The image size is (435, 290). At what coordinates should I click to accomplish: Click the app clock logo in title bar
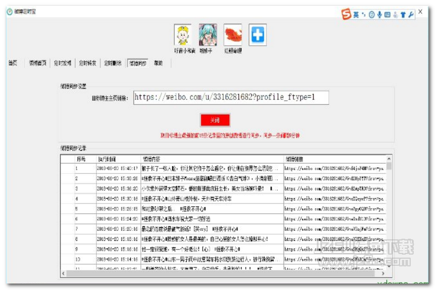pyautogui.click(x=9, y=12)
